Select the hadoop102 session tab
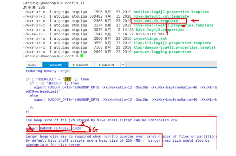Screen dimensions: 236x156 [x=56, y=65]
